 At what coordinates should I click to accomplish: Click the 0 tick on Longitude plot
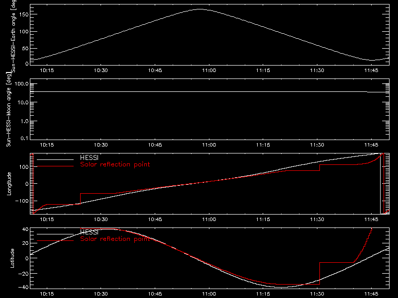point(27,184)
